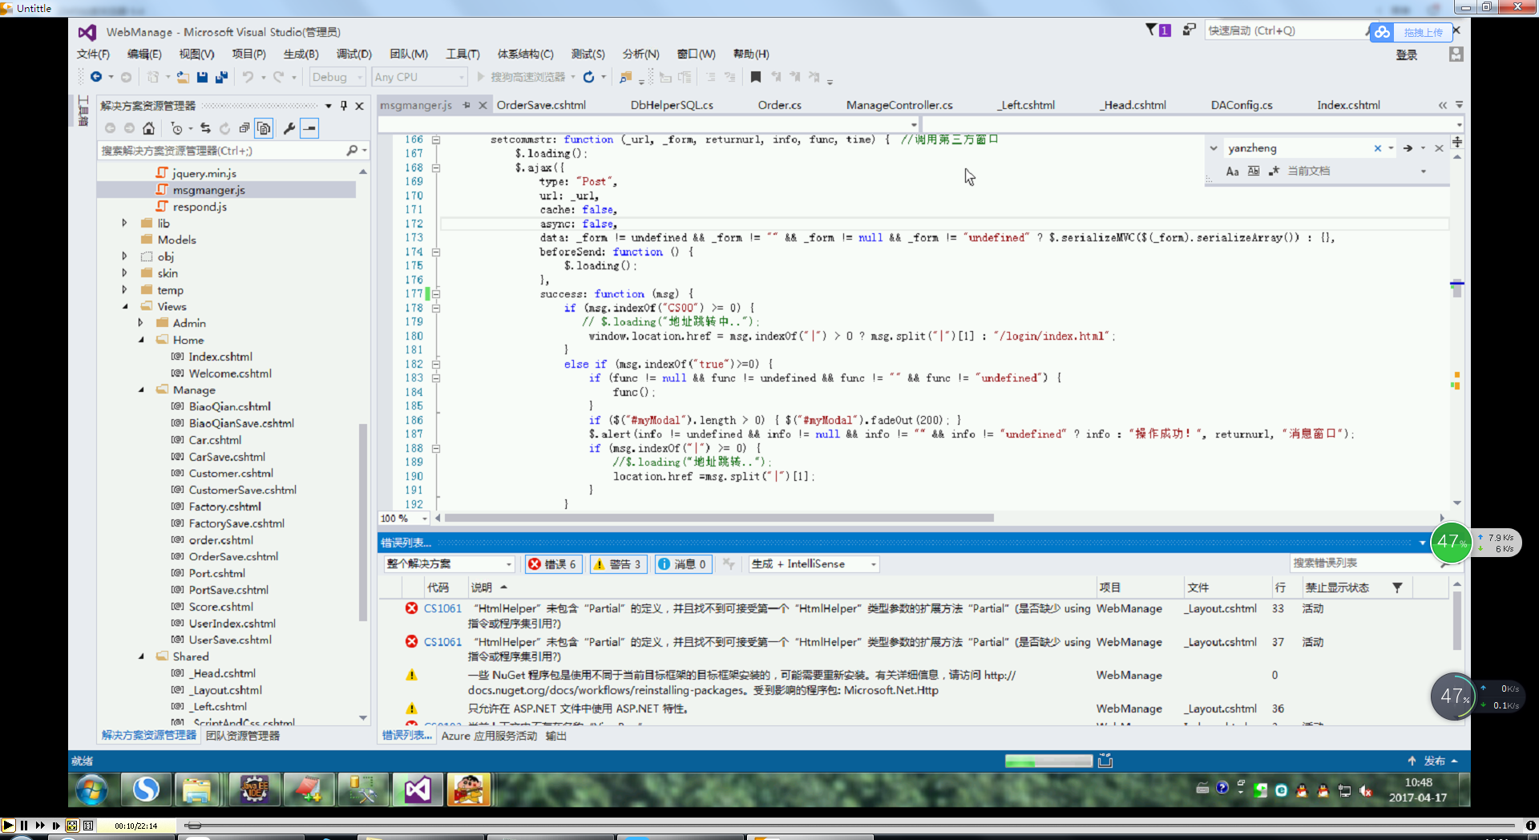Toggle regular expressions in find box

pos(1274,171)
